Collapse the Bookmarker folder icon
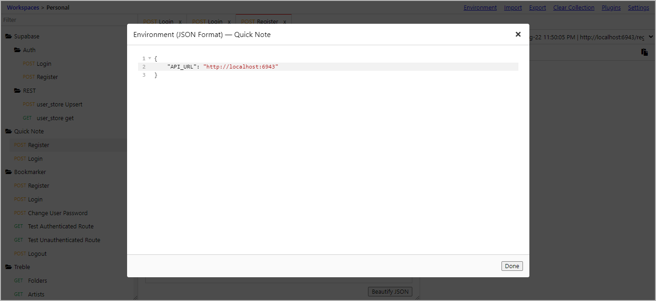656x301 pixels. pyautogui.click(x=8, y=172)
